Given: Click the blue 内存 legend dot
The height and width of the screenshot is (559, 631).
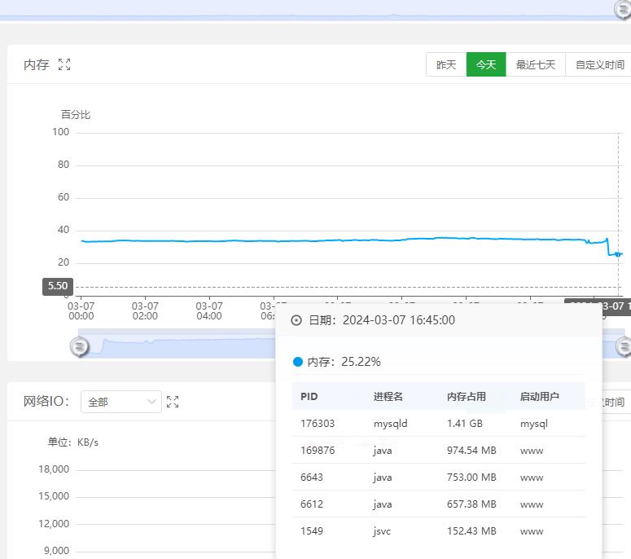Looking at the screenshot, I should tap(298, 362).
